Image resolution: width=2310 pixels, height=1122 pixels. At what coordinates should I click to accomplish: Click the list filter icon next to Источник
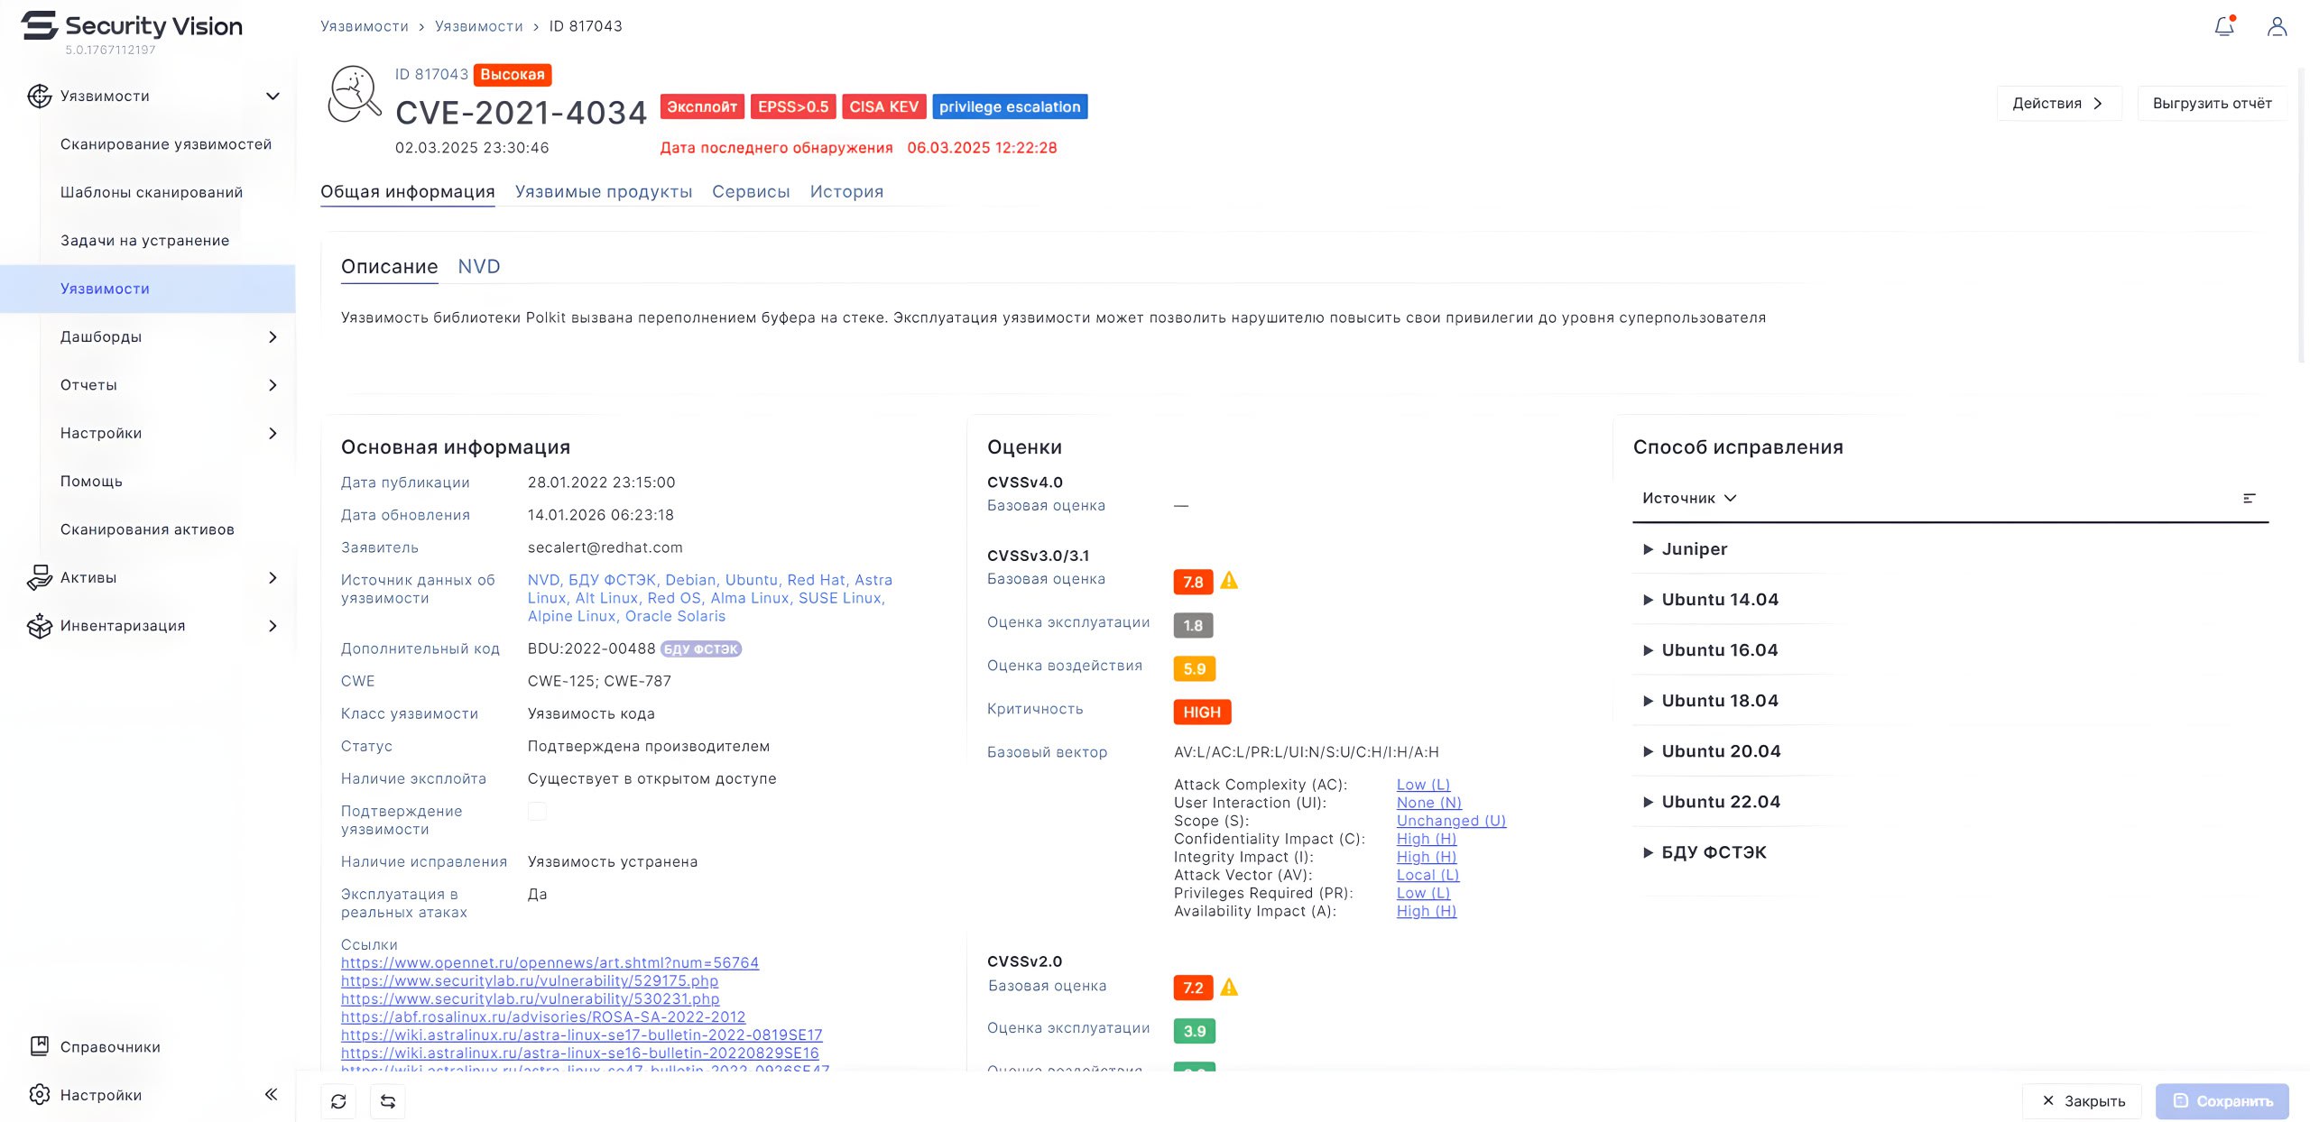click(2249, 498)
